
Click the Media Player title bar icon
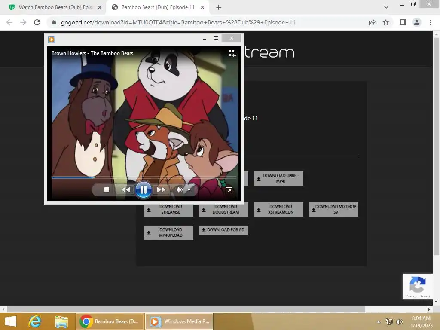click(x=52, y=40)
